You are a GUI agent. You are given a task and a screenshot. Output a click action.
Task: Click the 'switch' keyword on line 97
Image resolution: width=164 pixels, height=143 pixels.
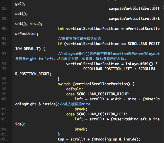[64, 84]
